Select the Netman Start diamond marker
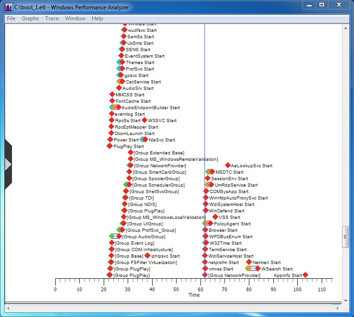This screenshot has width=354, height=317. pyautogui.click(x=249, y=262)
